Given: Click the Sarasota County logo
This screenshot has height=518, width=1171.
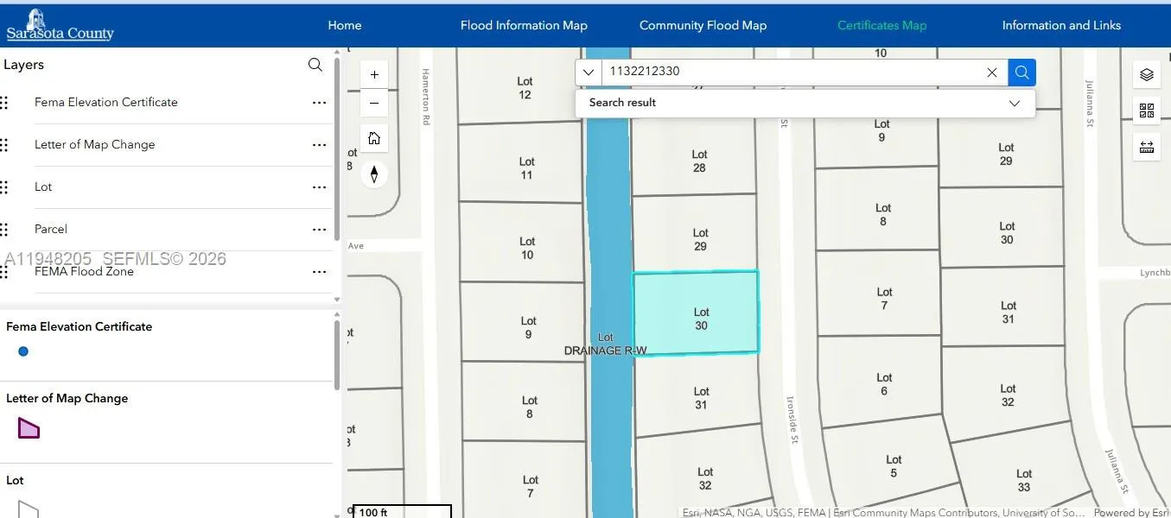Looking at the screenshot, I should point(60,25).
